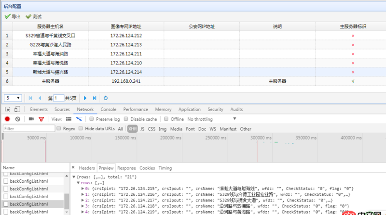This screenshot has height=215, width=386.
Task: Switch to the Sources tab
Action: tap(62, 109)
